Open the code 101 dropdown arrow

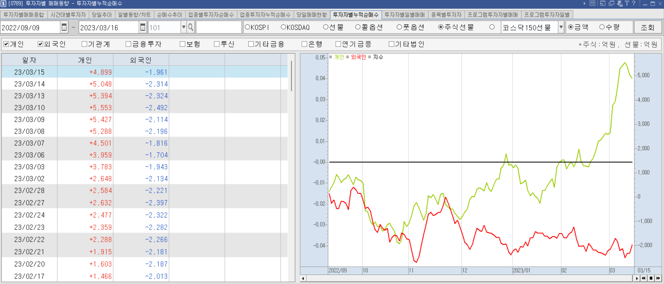[x=184, y=27]
